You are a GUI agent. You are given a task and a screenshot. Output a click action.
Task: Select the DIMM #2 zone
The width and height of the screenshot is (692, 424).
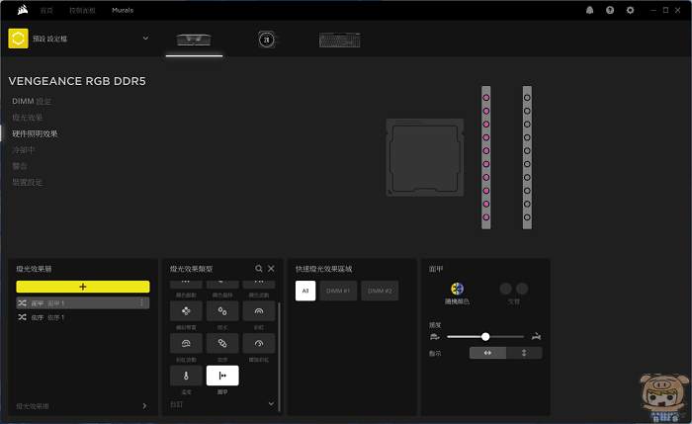point(380,291)
